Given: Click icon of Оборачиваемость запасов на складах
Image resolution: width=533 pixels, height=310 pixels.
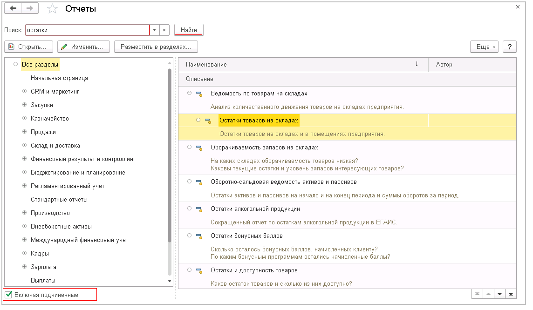Looking at the screenshot, I should pyautogui.click(x=199, y=148).
